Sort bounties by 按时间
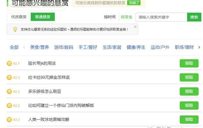203x128 pixels. coord(110,17)
